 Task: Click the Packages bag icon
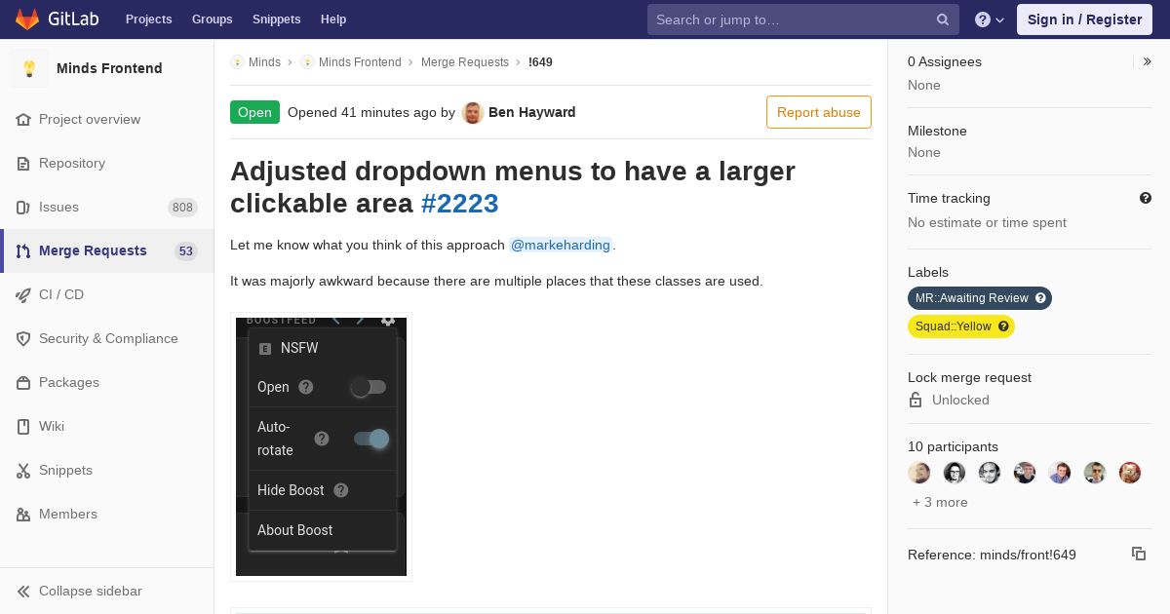pyautogui.click(x=23, y=382)
